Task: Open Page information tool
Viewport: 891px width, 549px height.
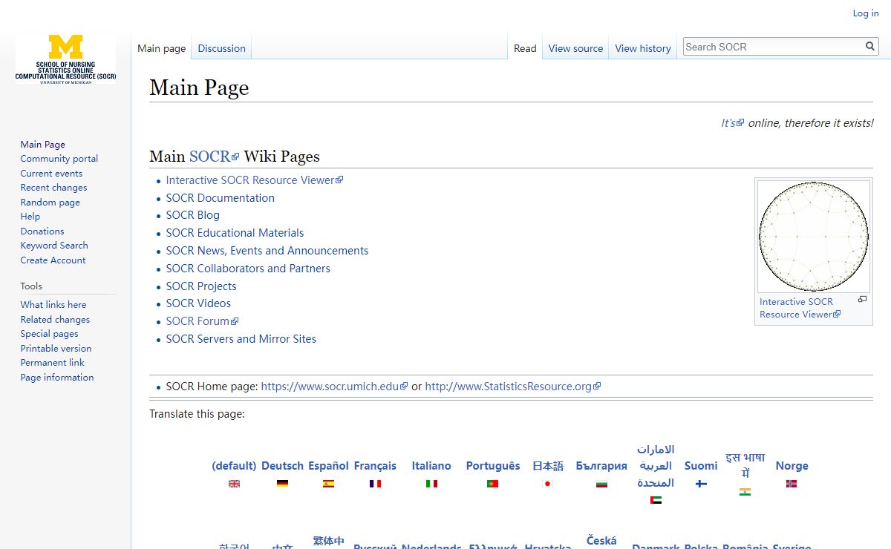Action: [x=57, y=378]
